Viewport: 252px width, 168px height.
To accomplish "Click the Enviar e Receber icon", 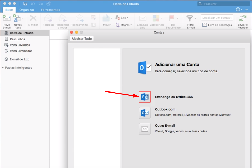I will tap(243, 18).
